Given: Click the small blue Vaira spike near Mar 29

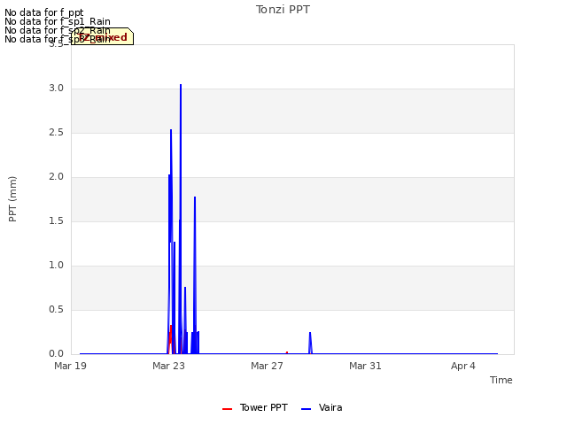Looking at the screenshot, I should click(310, 343).
